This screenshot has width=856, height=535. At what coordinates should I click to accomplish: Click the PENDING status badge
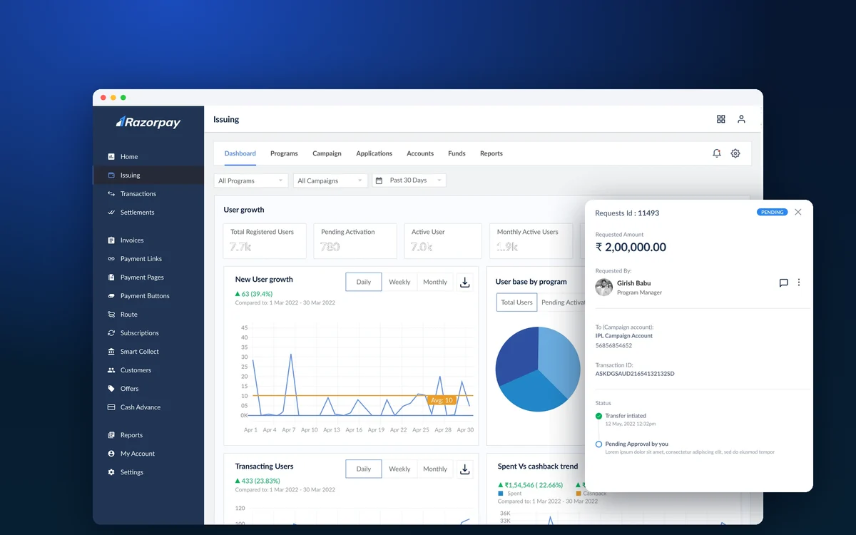pos(772,212)
